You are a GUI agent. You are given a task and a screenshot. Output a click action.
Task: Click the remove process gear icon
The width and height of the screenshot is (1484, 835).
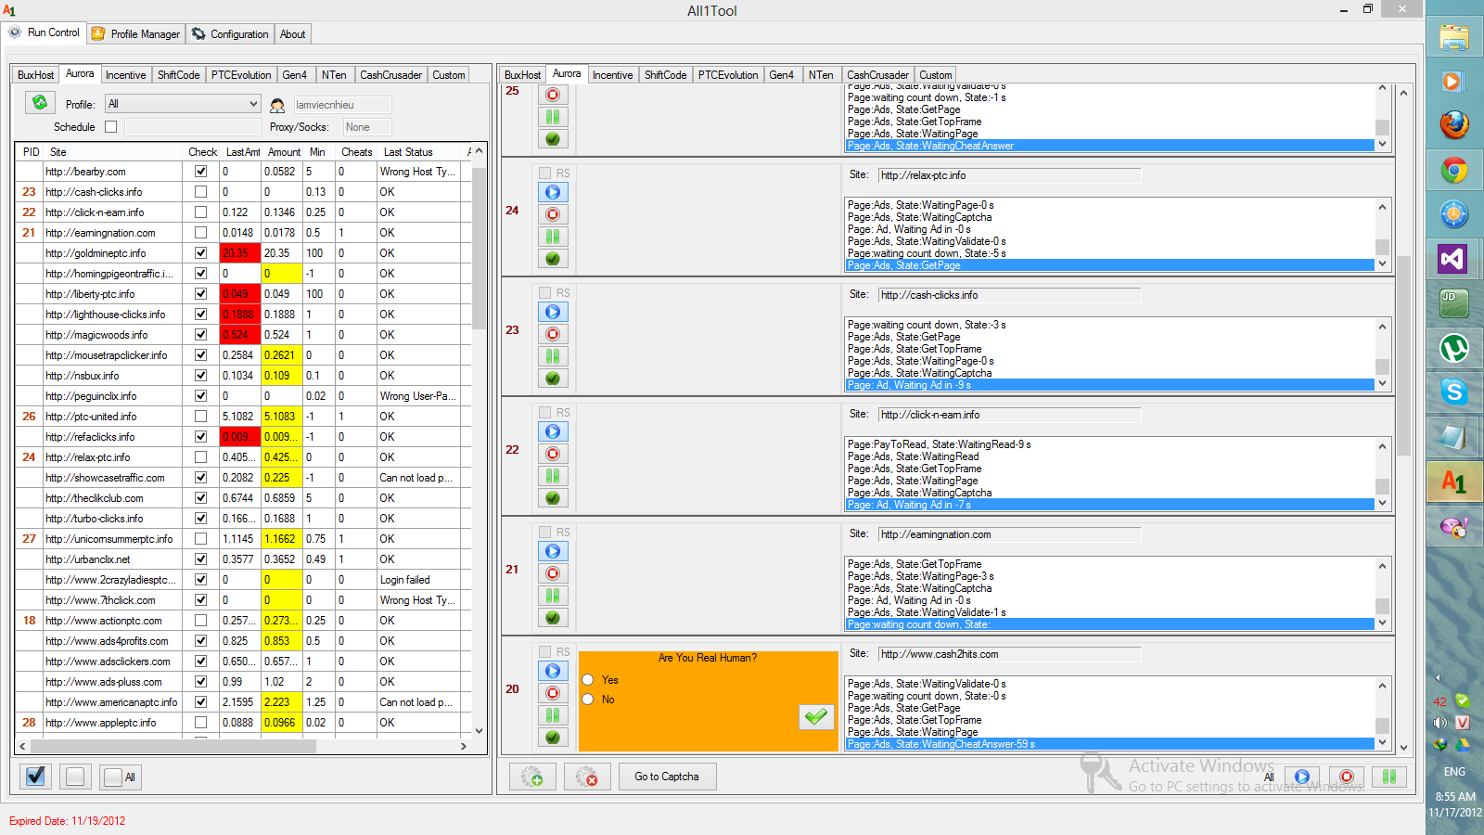pyautogui.click(x=587, y=777)
